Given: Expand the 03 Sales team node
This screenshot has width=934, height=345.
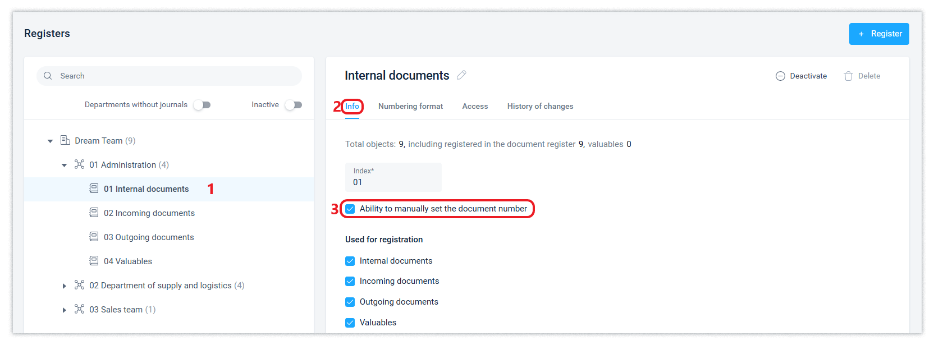Looking at the screenshot, I should tap(65, 310).
